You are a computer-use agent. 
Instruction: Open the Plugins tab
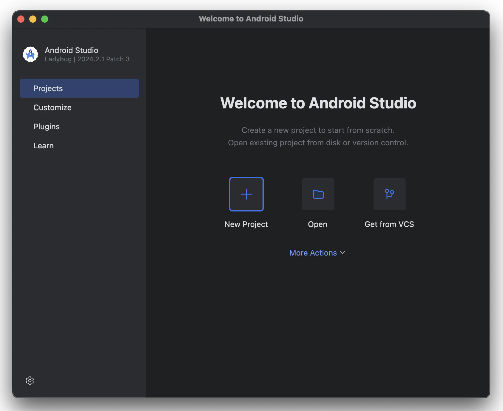[x=79, y=126]
